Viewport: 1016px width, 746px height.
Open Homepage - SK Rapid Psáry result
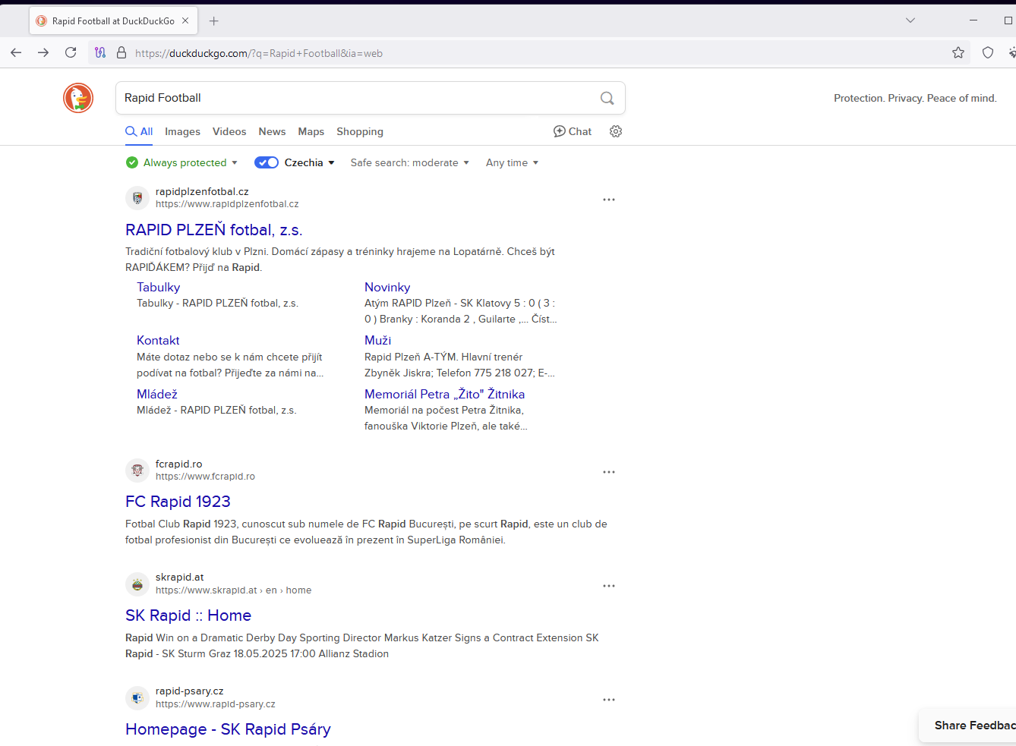click(228, 729)
